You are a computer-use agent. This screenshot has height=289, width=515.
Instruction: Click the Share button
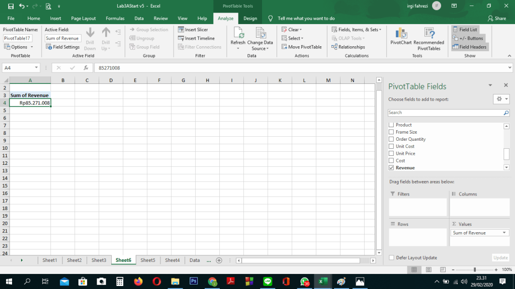pos(496,18)
